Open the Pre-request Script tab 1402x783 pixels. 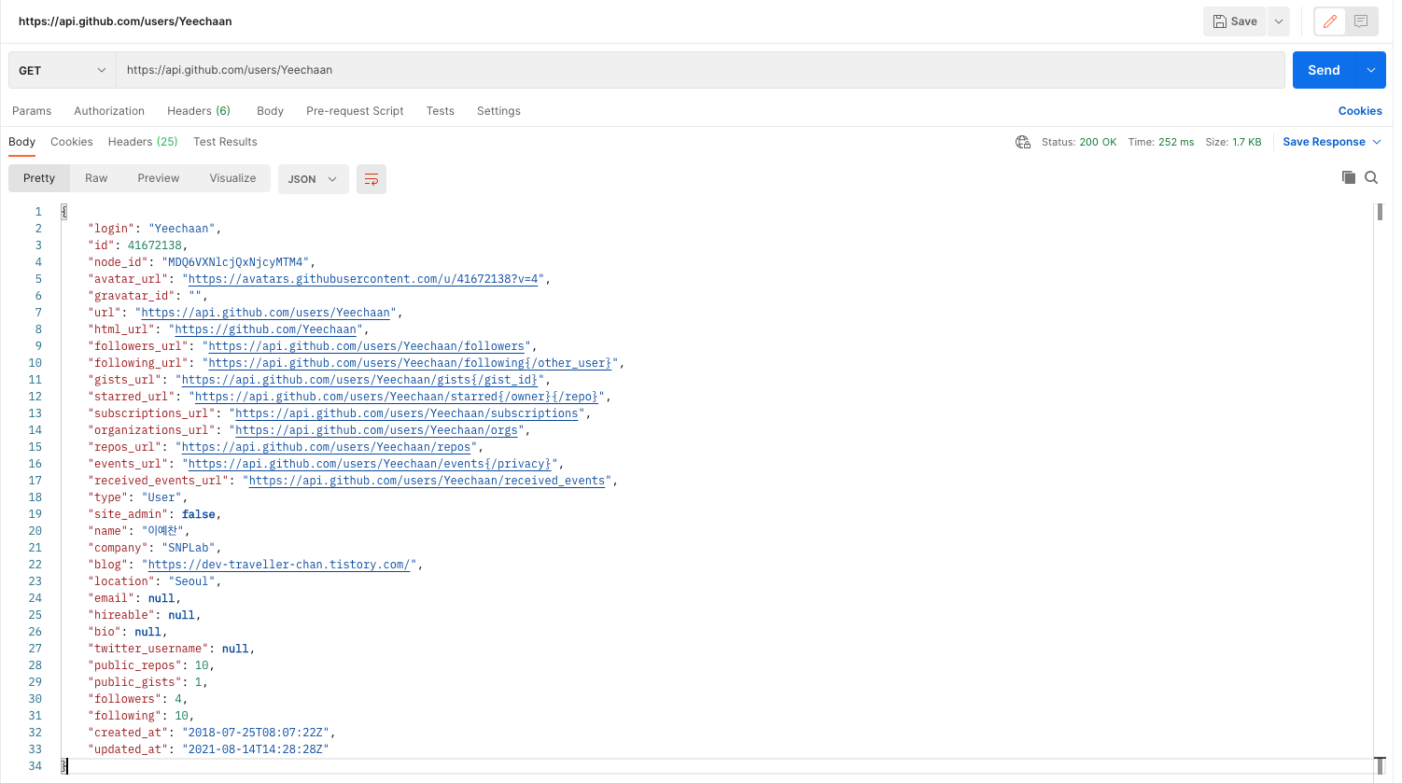(x=355, y=111)
